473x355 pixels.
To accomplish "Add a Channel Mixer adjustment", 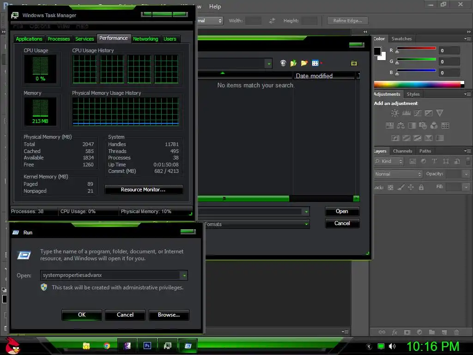I will point(434,126).
